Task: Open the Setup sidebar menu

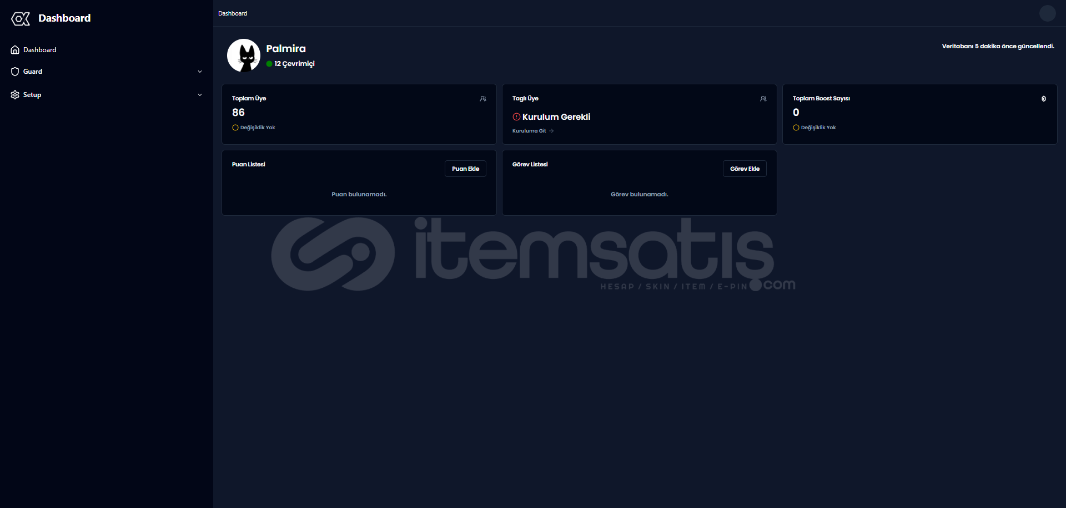Action: tap(107, 95)
